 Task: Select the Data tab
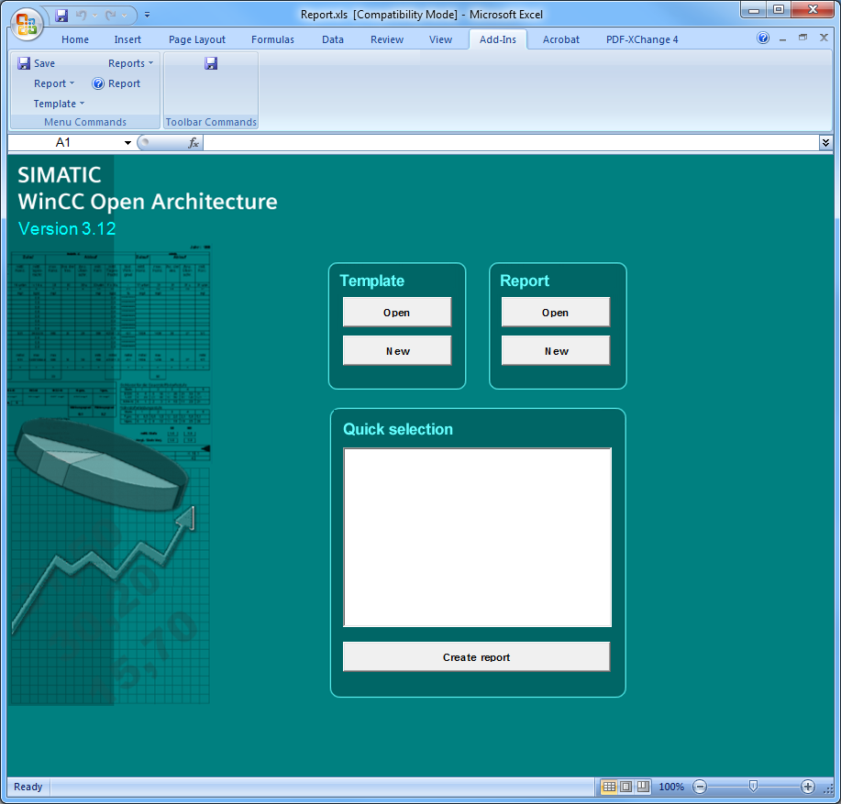click(333, 39)
